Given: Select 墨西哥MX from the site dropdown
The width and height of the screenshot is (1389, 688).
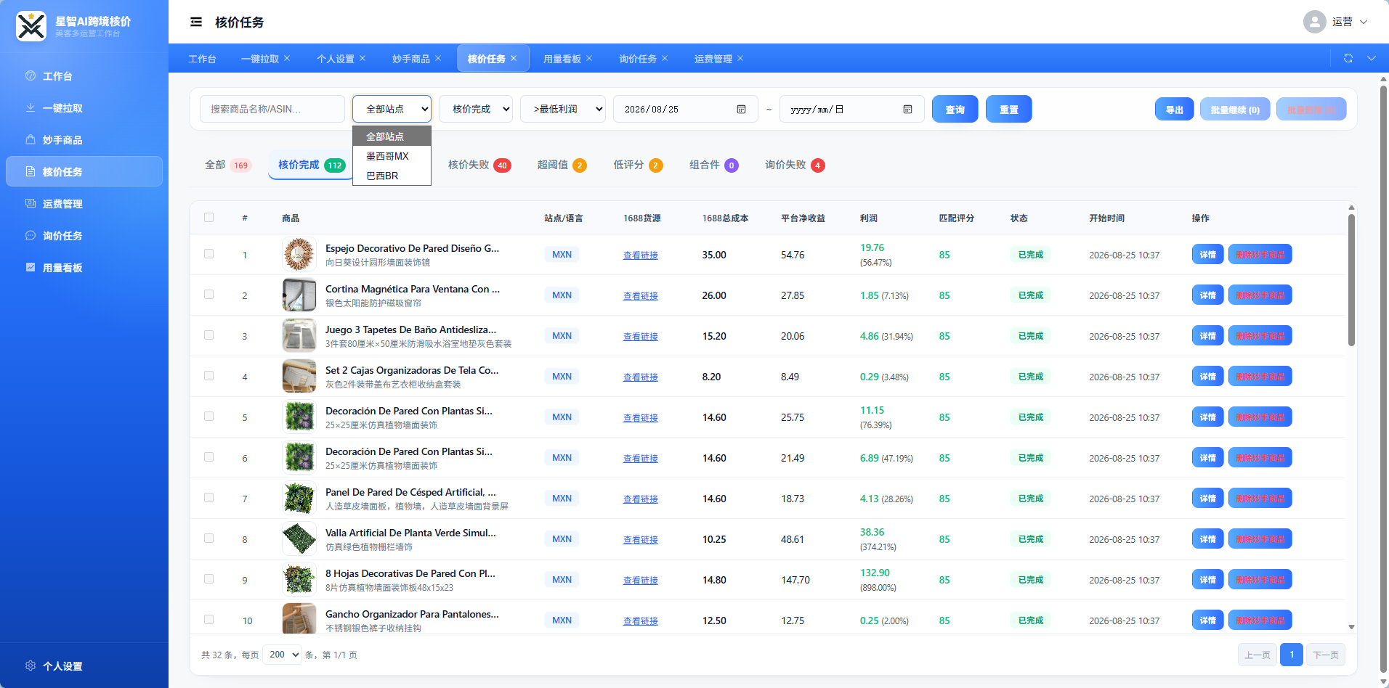Looking at the screenshot, I should pyautogui.click(x=392, y=156).
